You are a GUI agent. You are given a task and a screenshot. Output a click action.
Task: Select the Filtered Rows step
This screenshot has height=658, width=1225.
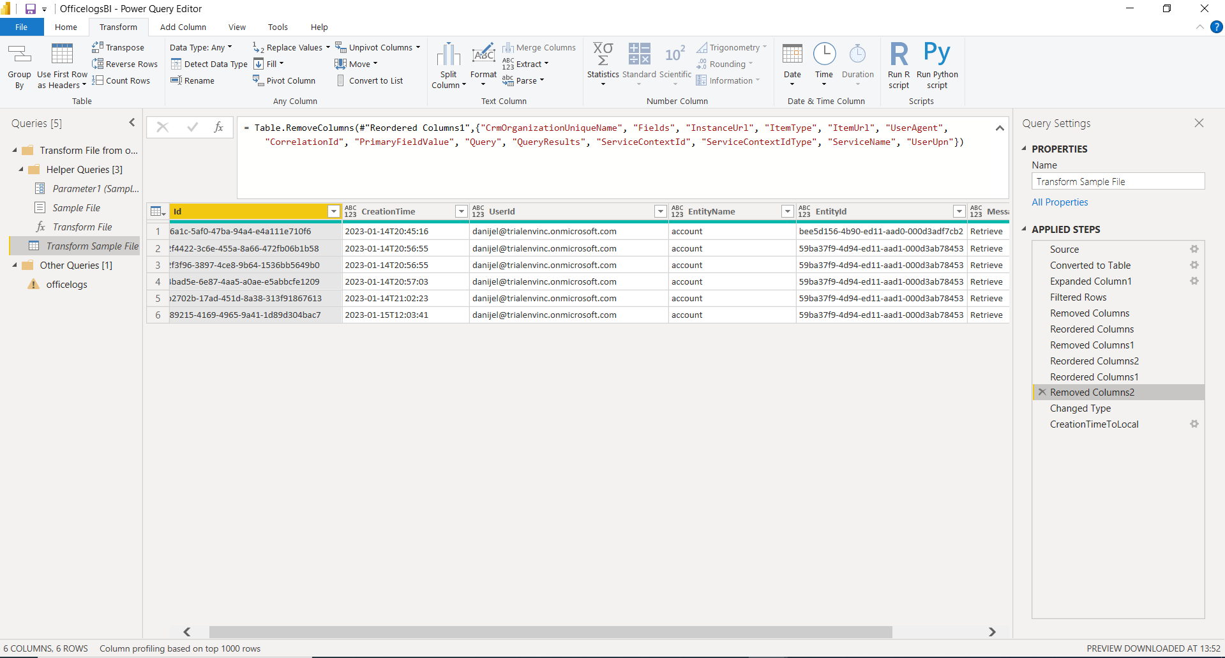pyautogui.click(x=1078, y=297)
